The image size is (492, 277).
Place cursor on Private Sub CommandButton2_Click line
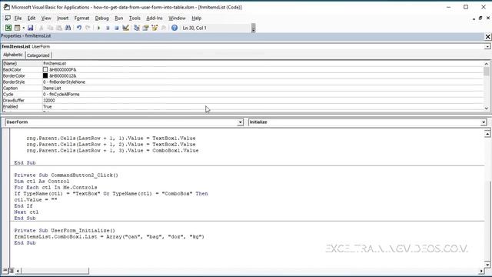(66, 175)
